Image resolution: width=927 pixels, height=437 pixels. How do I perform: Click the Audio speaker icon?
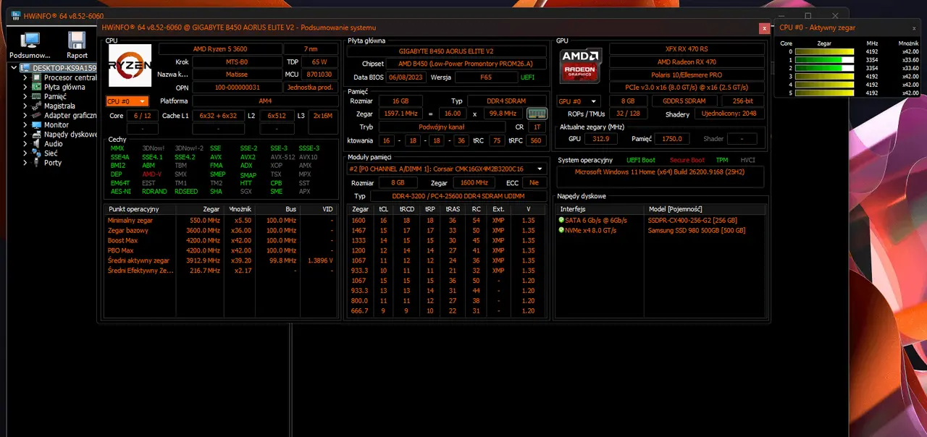click(x=38, y=143)
